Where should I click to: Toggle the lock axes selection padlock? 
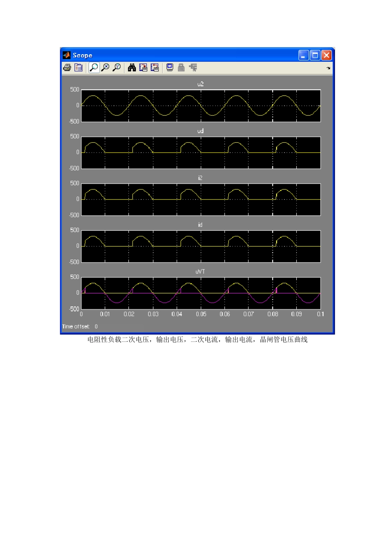[x=181, y=67]
